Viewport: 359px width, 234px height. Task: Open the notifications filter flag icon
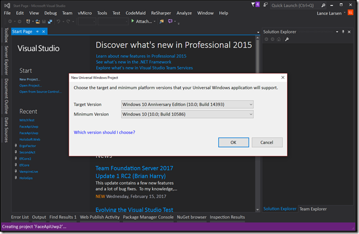click(x=253, y=5)
